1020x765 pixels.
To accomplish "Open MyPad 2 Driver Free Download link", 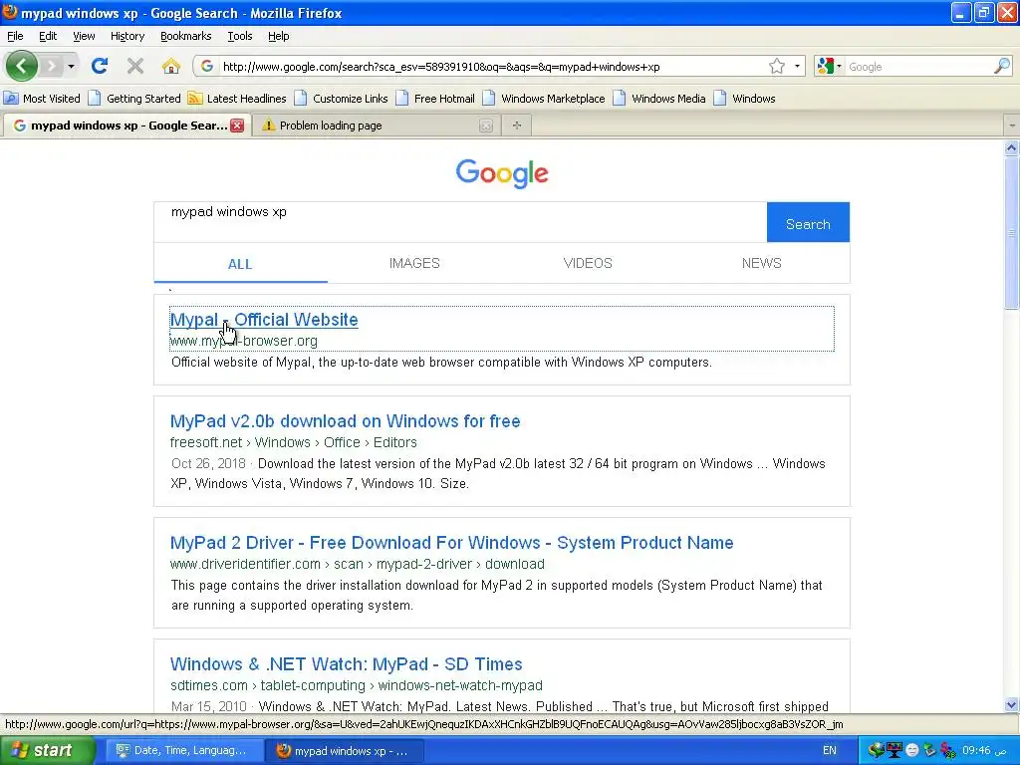I will point(451,543).
